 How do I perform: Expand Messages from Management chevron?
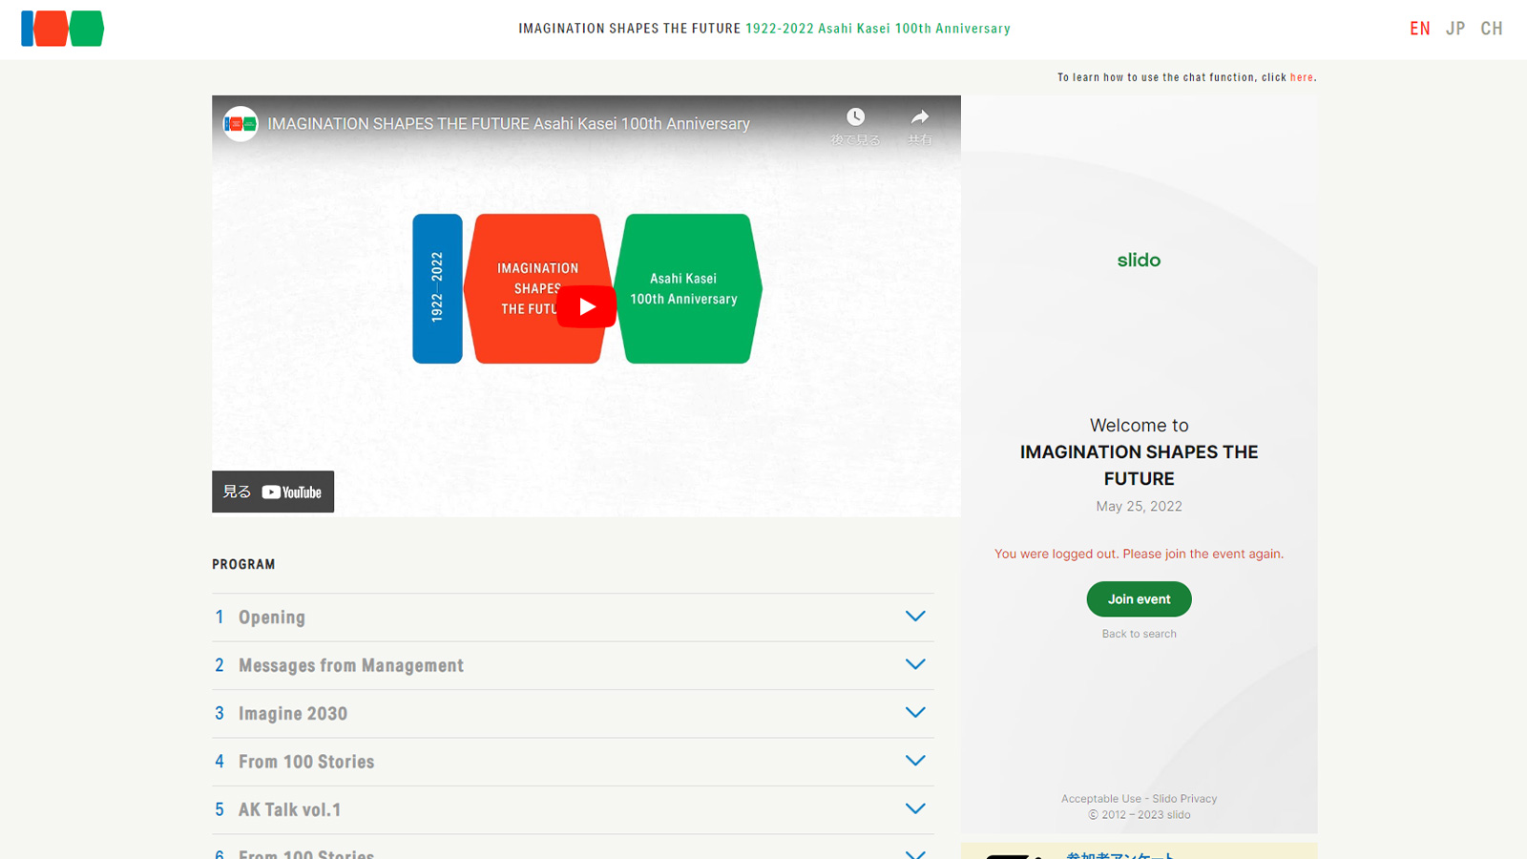[x=915, y=664]
